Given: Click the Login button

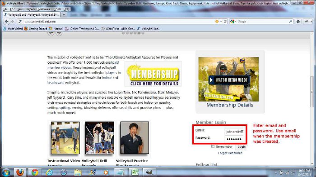Looking at the screenshot, I should click(x=241, y=147).
